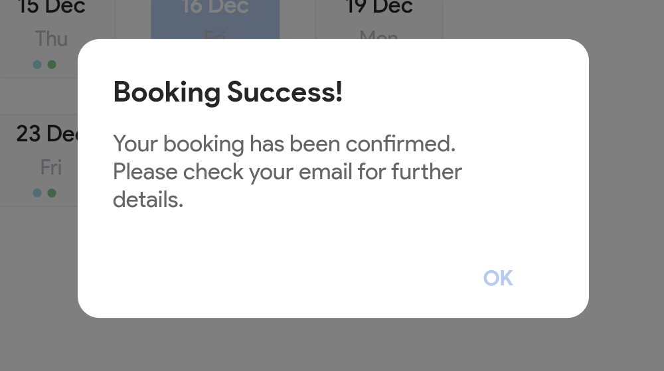Click the Fri day label under 23 Dec
This screenshot has width=664, height=371.
pyautogui.click(x=51, y=167)
